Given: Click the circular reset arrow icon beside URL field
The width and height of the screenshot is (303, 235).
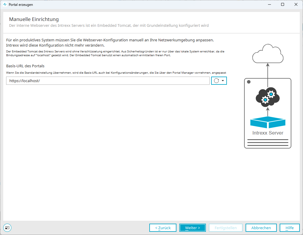Looking at the screenshot, I should click(x=216, y=81).
